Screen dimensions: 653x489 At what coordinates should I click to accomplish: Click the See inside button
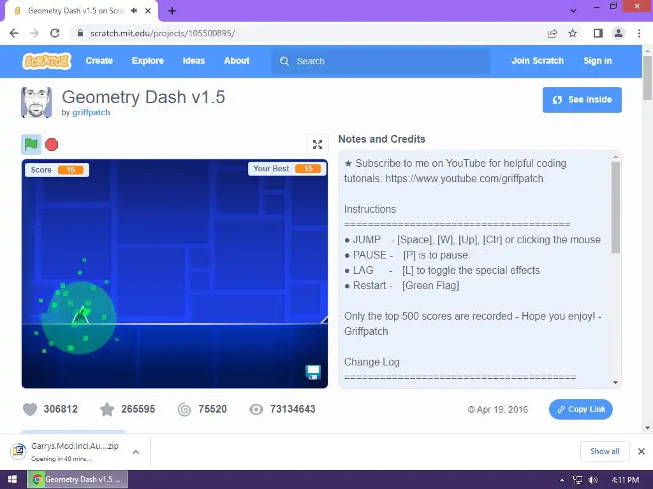click(x=582, y=100)
